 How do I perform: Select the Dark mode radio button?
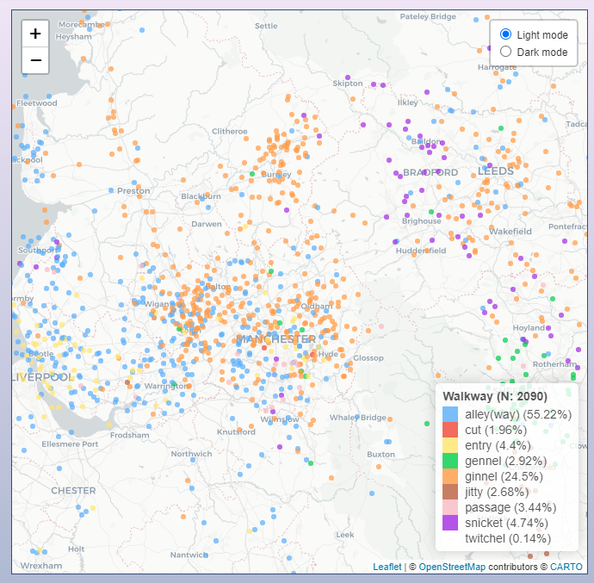(x=505, y=52)
